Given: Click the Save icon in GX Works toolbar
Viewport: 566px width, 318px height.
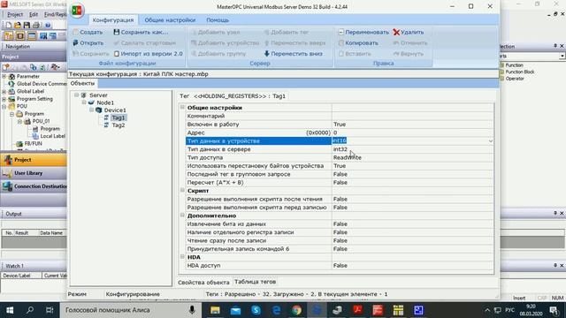Looking at the screenshot, I should [x=27, y=25].
